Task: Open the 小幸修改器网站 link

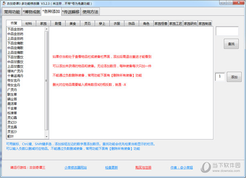Action: point(75,168)
